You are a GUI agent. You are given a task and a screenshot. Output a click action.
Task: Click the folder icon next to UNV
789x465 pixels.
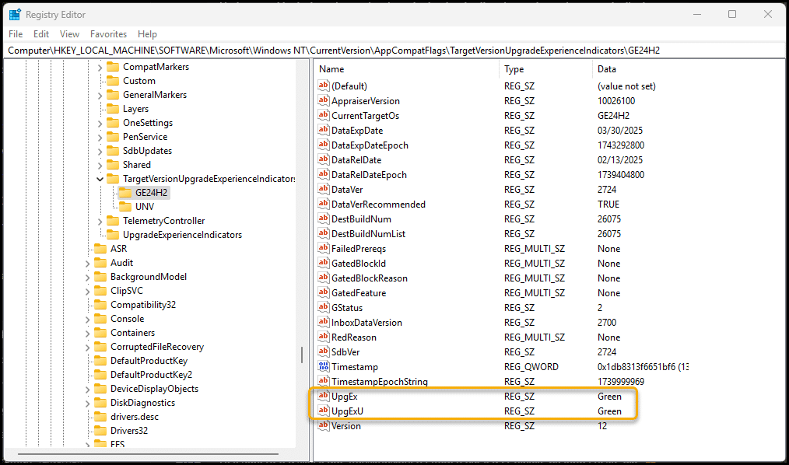pos(124,207)
